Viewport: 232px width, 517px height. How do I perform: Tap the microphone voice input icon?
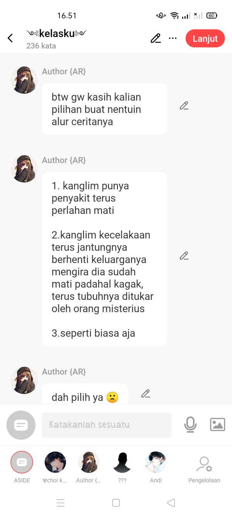point(190,425)
